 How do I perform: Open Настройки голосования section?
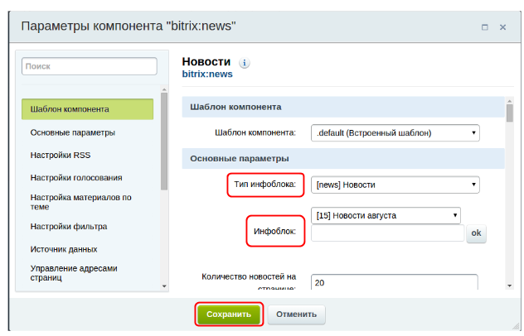coord(76,177)
